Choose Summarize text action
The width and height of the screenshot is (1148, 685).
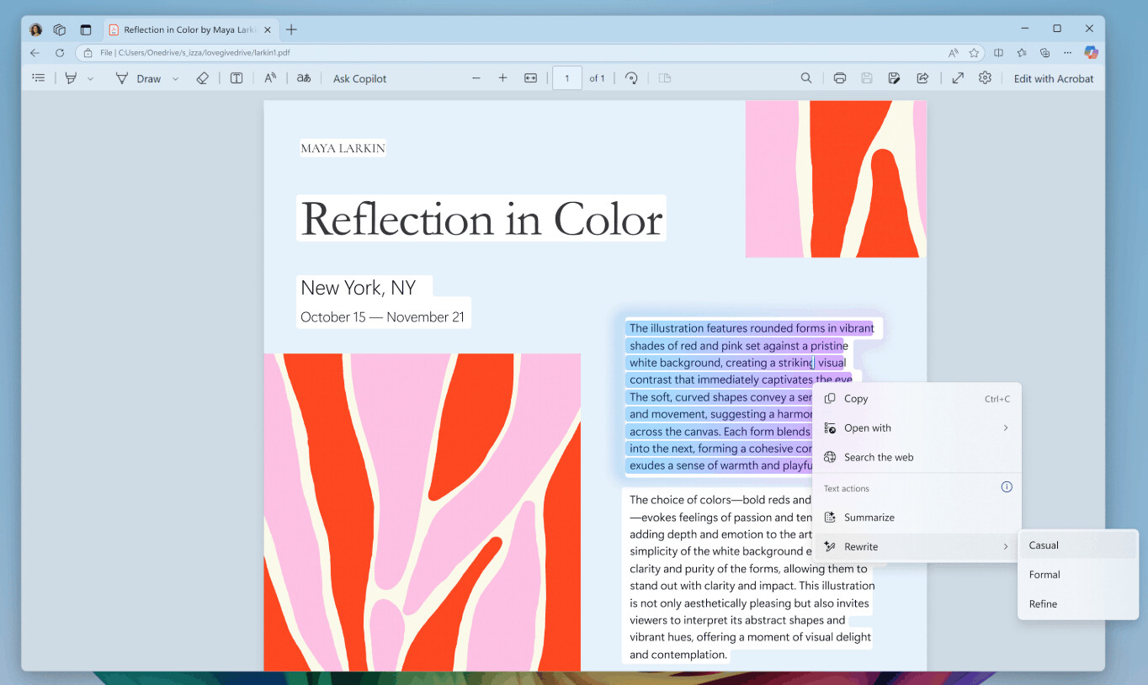pyautogui.click(x=917, y=518)
